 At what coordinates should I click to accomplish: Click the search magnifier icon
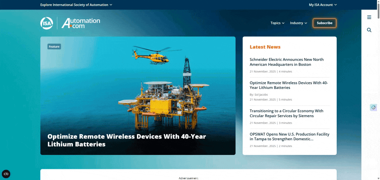point(369,30)
